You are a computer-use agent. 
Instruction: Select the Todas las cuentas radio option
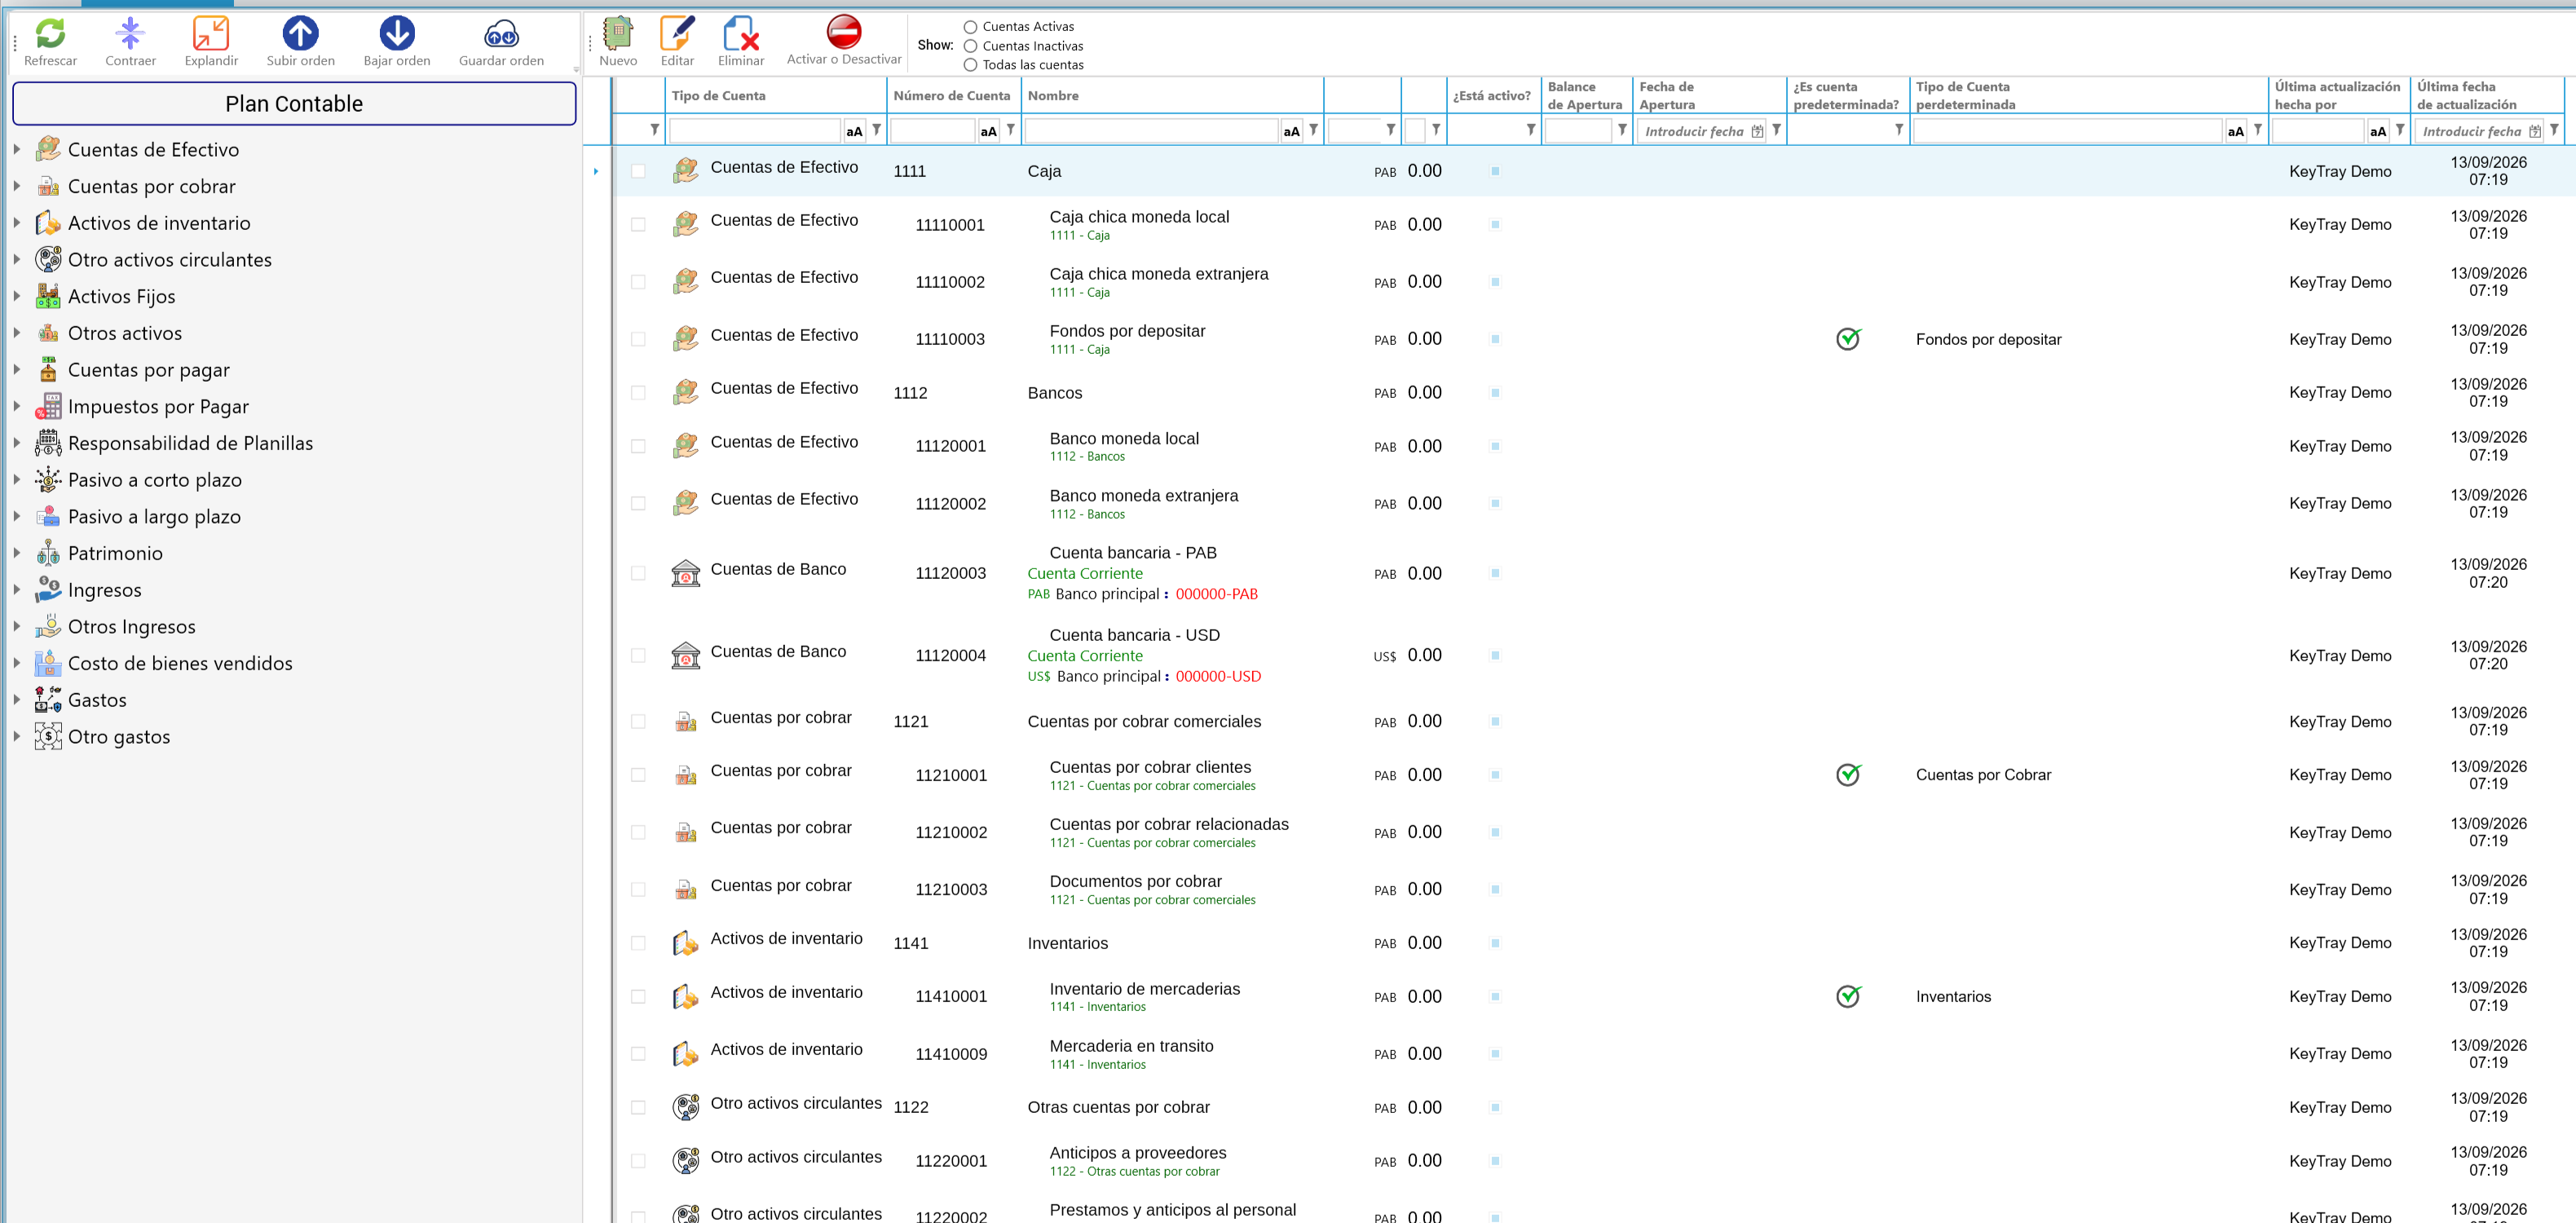click(970, 65)
